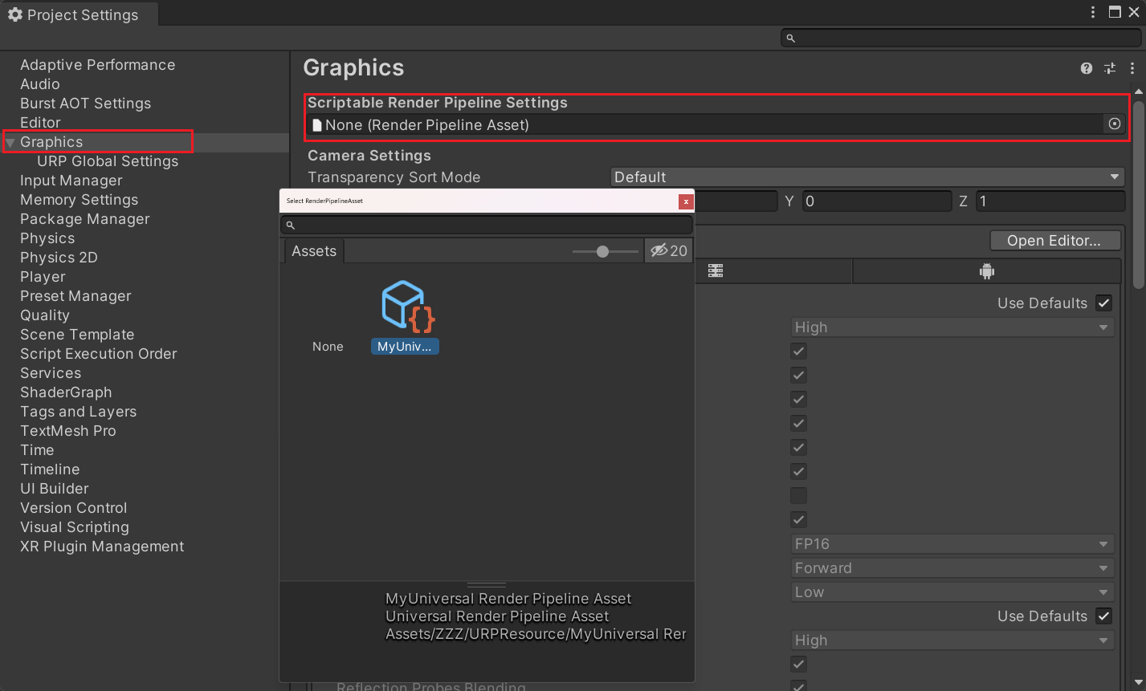Click the help question mark icon

click(x=1086, y=69)
